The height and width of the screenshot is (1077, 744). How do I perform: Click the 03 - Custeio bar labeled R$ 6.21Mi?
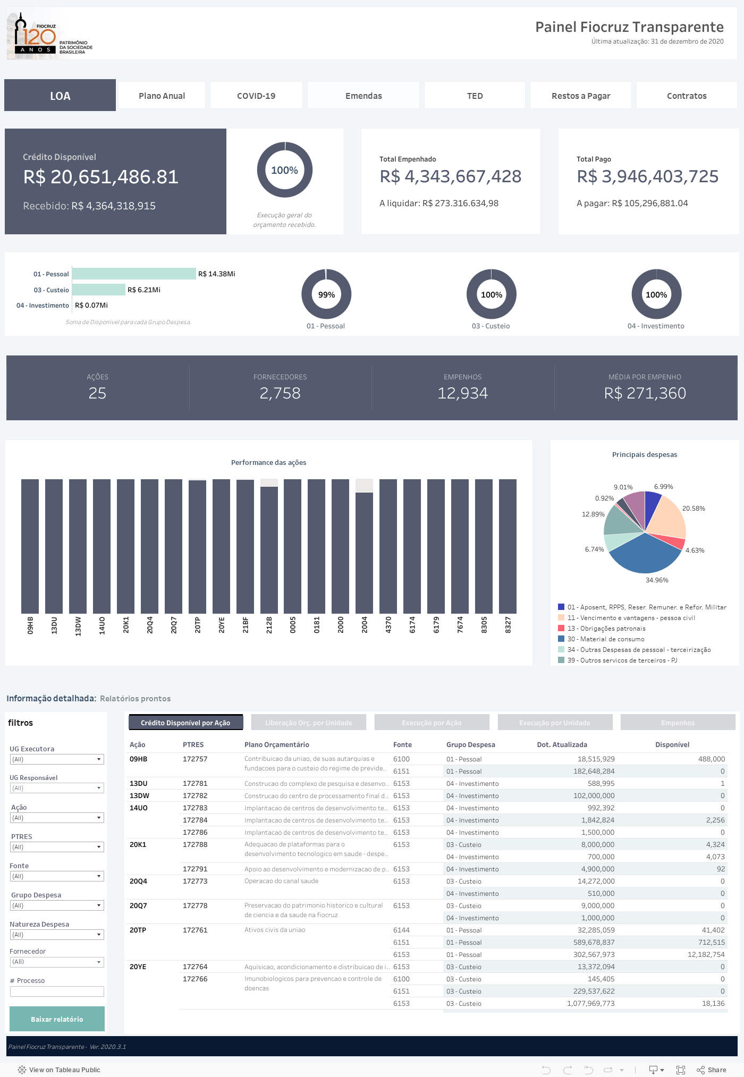(x=99, y=290)
